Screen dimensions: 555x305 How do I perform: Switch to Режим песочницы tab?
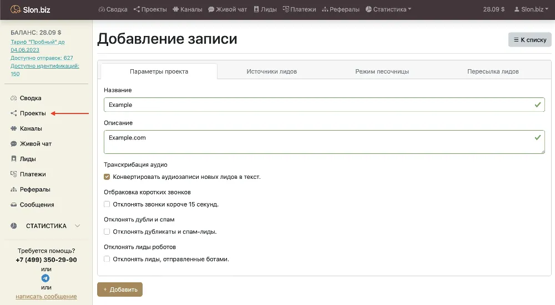pos(382,71)
